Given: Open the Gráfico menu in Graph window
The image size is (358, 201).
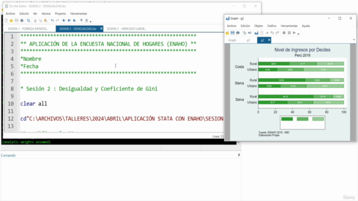Looking at the screenshot, I should click(x=272, y=26).
